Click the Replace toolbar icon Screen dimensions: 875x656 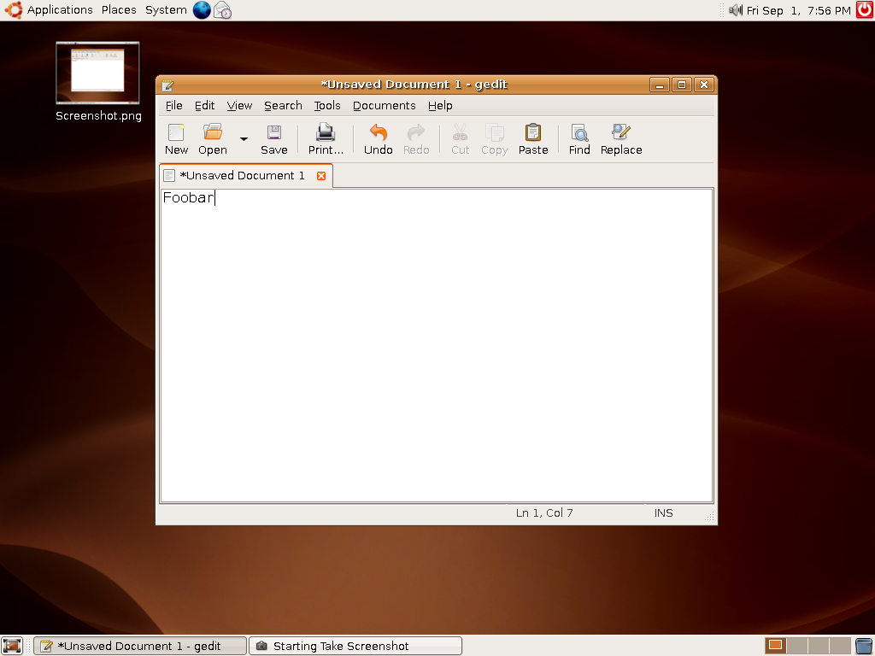[620, 139]
